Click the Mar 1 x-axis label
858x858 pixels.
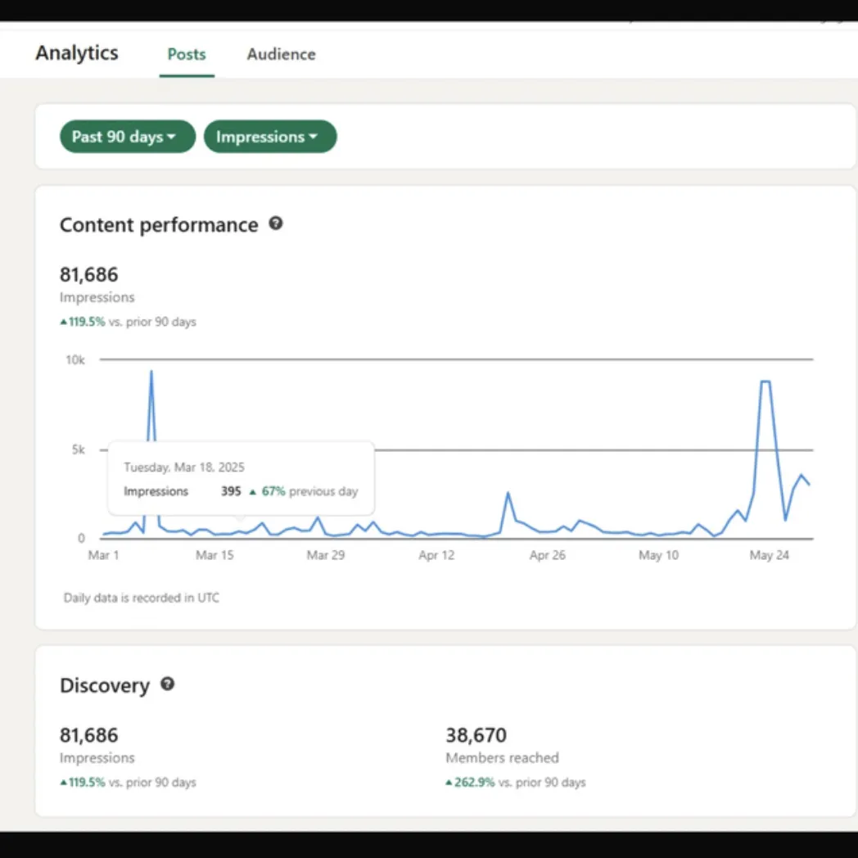pos(104,556)
